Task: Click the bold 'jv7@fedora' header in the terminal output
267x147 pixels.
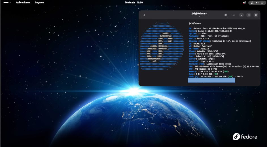Action: pyautogui.click(x=195, y=24)
